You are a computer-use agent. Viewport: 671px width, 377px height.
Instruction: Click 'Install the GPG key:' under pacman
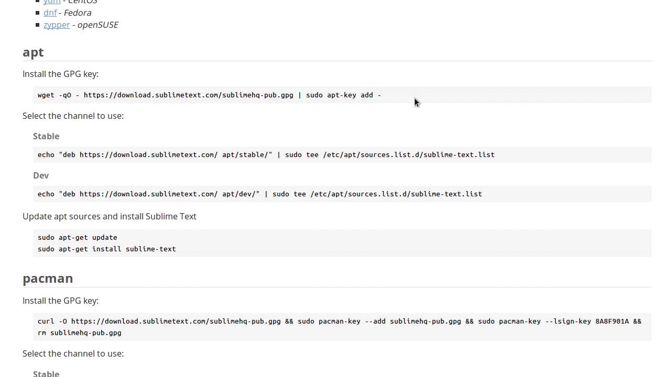coord(60,301)
